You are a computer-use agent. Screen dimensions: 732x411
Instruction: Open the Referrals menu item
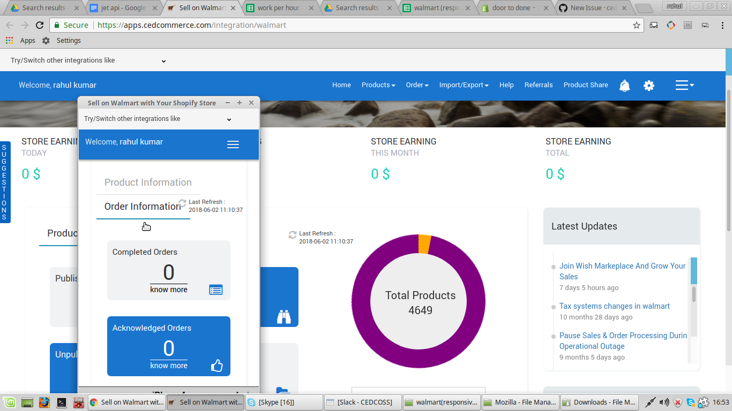coord(539,85)
